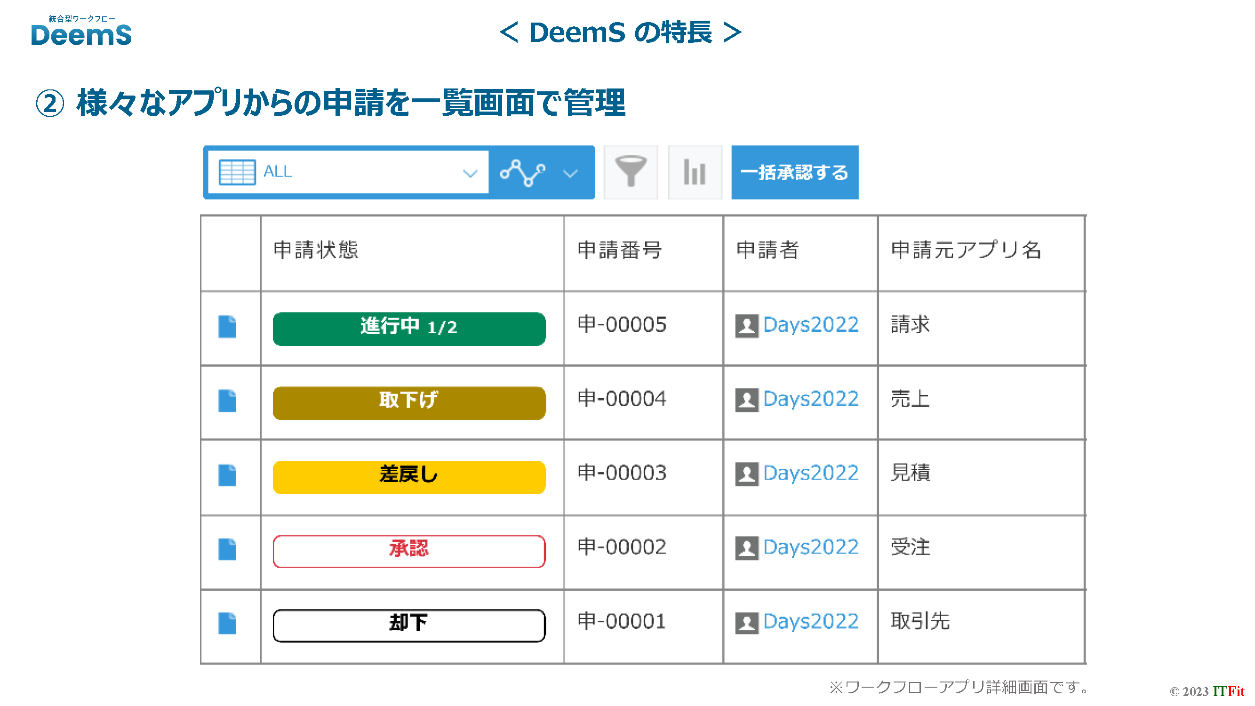Open Days2022 user link in 取引先 row
The image size is (1255, 706).
[x=810, y=622]
